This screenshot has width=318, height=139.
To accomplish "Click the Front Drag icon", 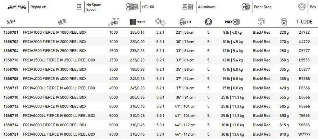I will pos(246,7).
